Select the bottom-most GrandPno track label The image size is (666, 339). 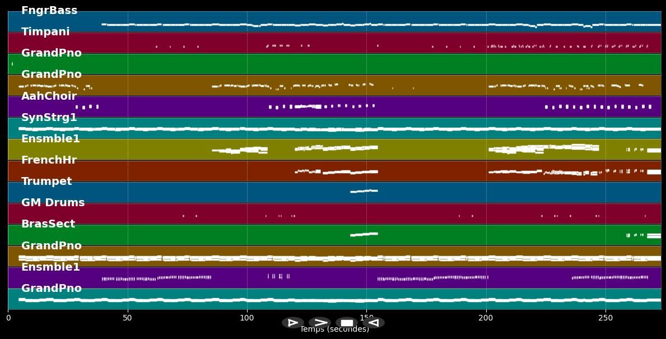[52, 289]
